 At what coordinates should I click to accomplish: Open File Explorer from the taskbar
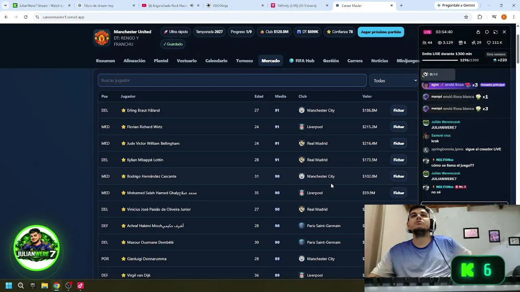45,286
